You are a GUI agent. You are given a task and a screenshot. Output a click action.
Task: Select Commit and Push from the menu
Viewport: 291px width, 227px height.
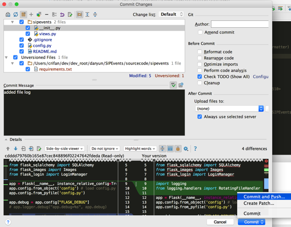264,197
